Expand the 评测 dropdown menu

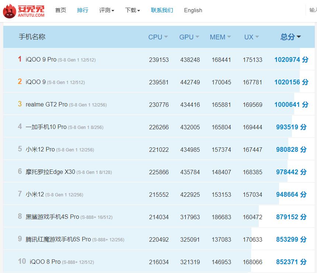coord(107,10)
